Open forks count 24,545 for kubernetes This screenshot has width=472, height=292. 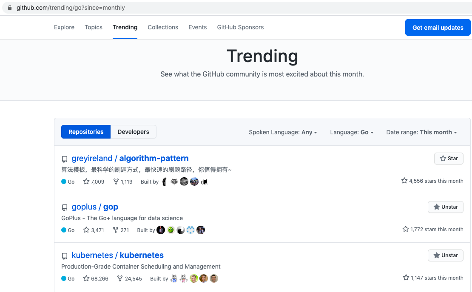click(129, 278)
